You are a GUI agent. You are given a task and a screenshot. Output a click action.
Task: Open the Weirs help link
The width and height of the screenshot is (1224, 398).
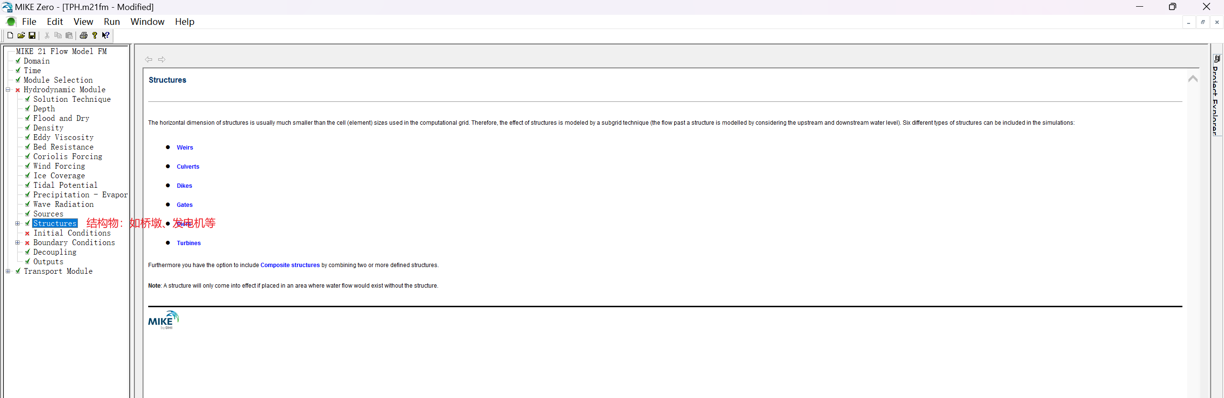tap(185, 148)
